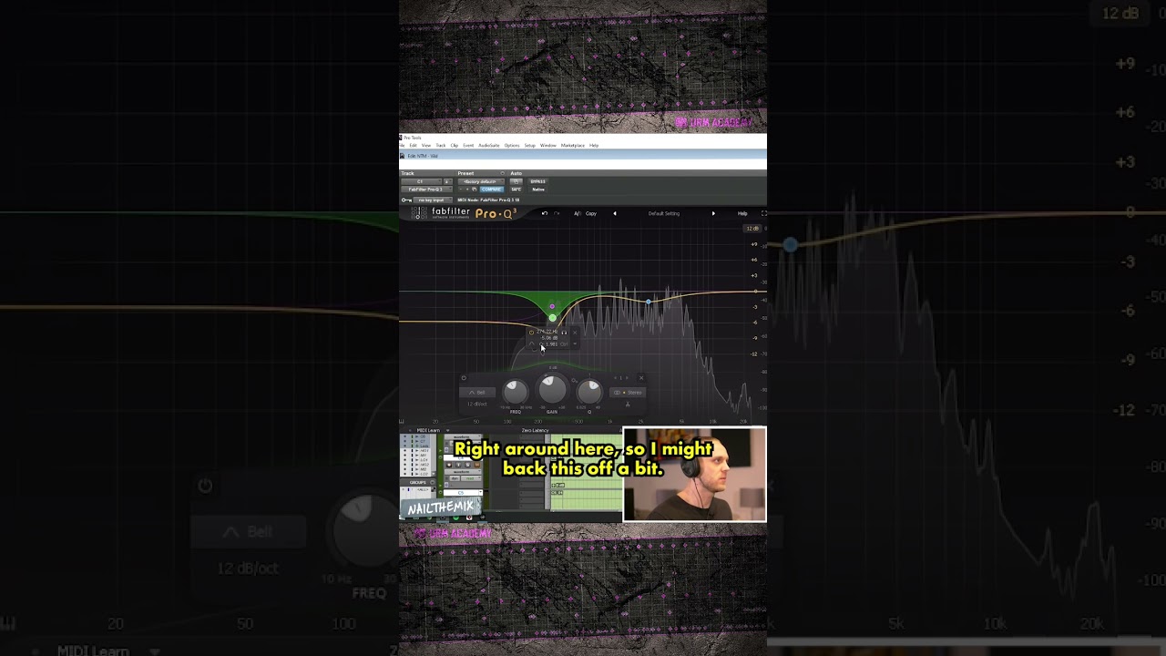Open the 12 dB/oct slope dropdown
This screenshot has height=656, width=1166.
pos(477,405)
